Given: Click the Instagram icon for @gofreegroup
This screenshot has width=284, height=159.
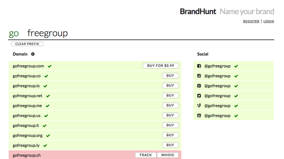Looking at the screenshot, I should coord(199,76).
